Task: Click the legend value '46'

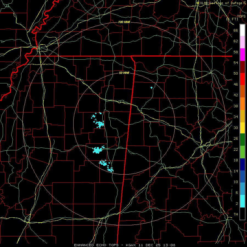Action: tap(236, 85)
